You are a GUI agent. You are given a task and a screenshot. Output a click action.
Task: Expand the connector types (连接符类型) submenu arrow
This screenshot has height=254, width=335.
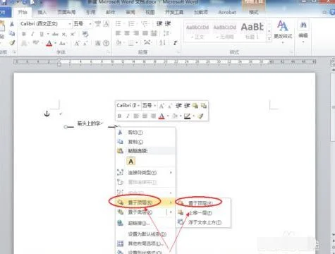[171, 173]
